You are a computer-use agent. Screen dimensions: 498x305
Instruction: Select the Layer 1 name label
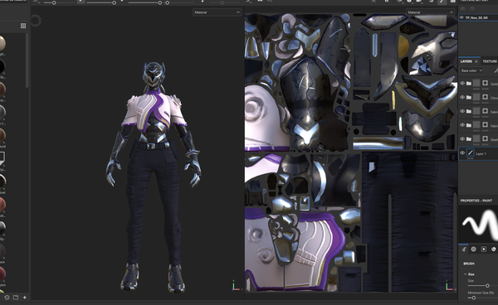tap(481, 154)
